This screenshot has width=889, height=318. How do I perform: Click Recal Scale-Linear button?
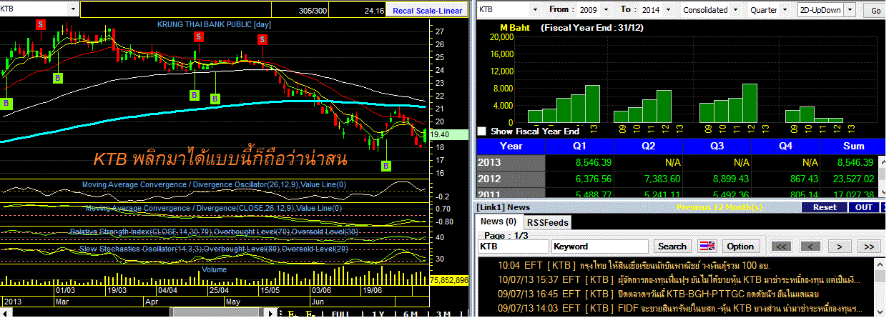428,11
